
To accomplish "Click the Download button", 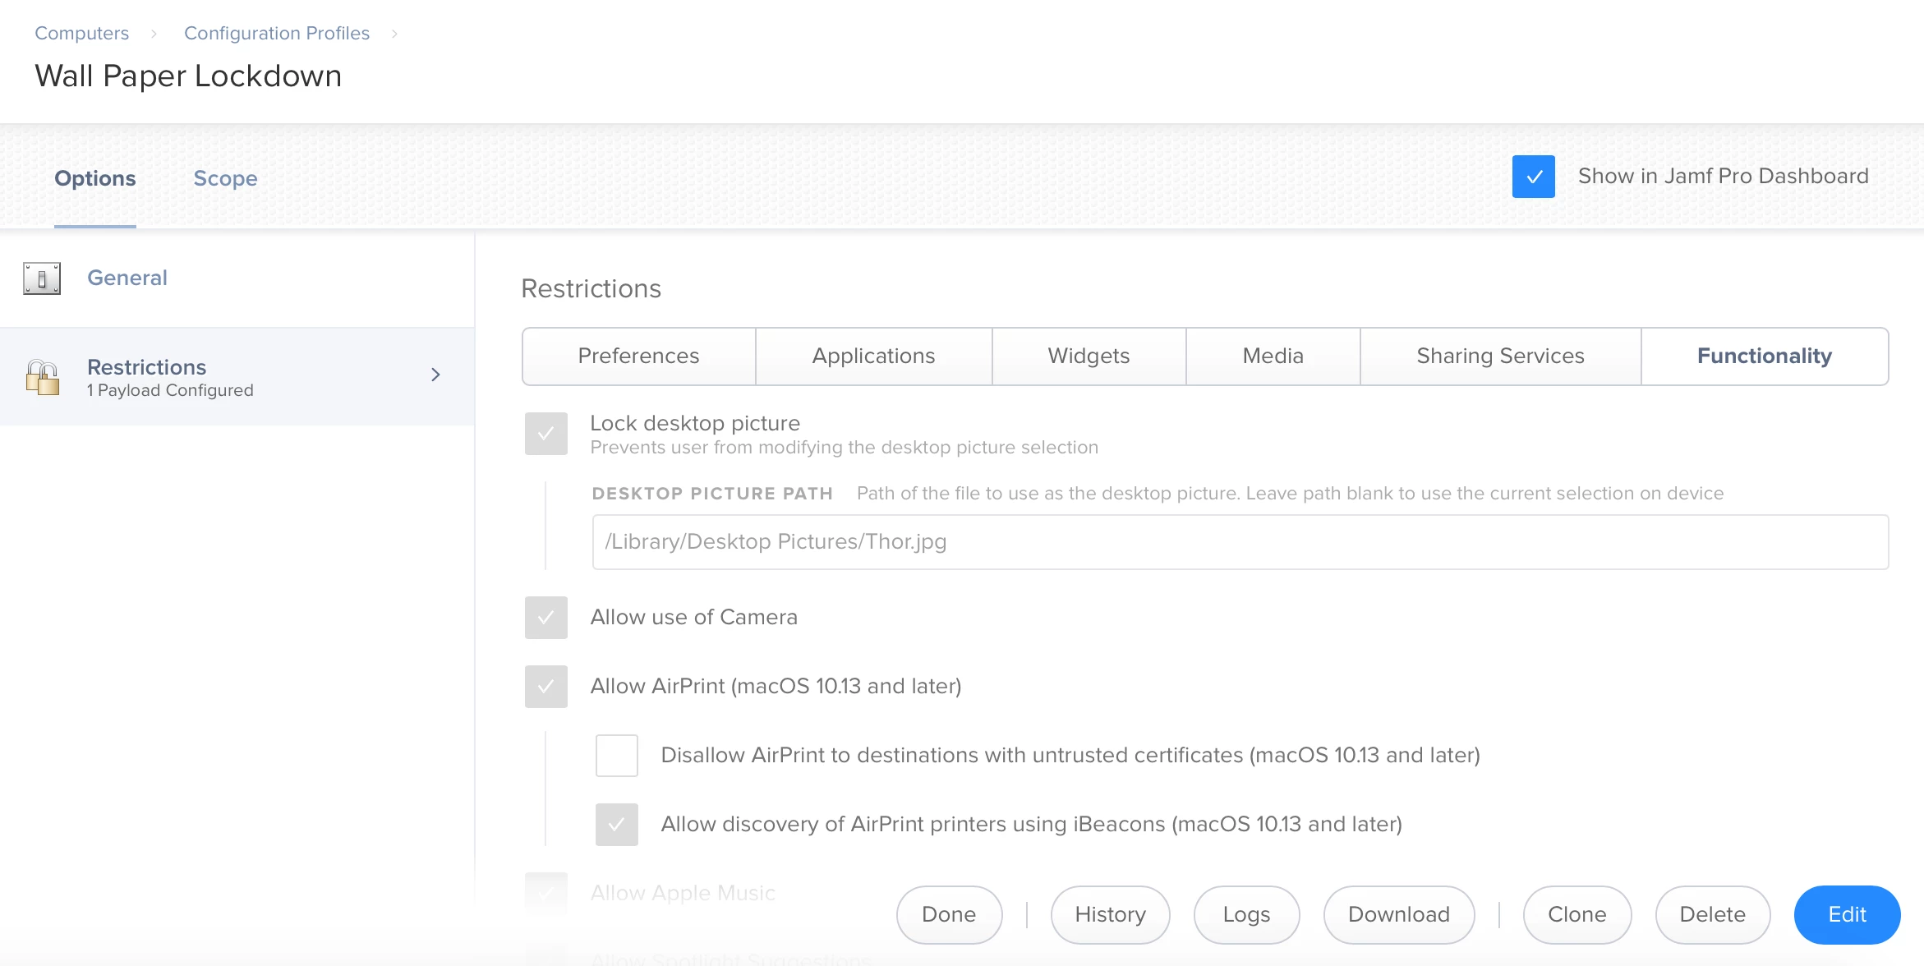I will [1399, 915].
